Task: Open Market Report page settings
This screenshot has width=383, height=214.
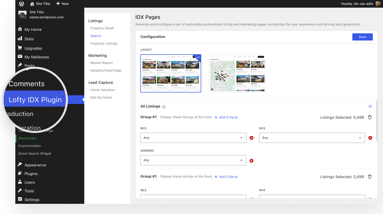Action: (101, 63)
